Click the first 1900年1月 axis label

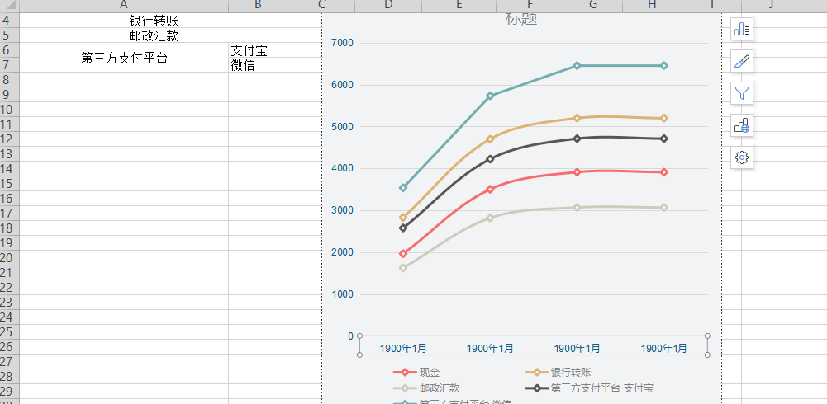click(x=403, y=348)
